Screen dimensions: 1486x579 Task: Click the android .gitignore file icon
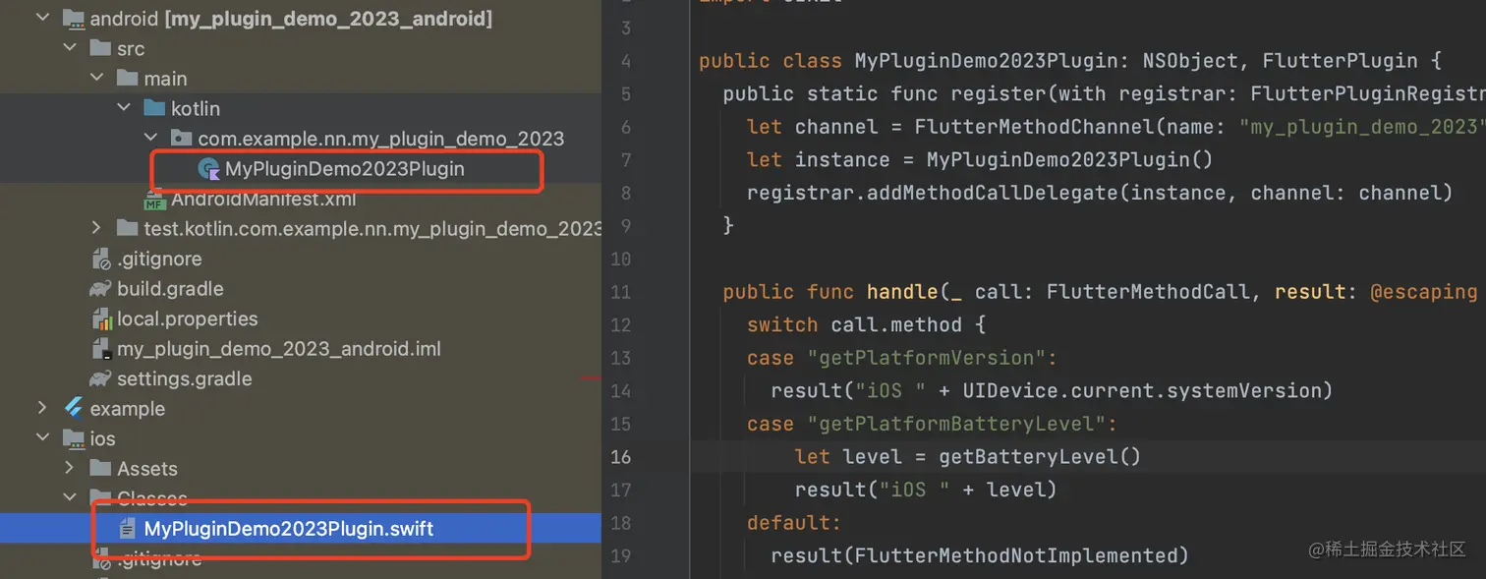[101, 259]
